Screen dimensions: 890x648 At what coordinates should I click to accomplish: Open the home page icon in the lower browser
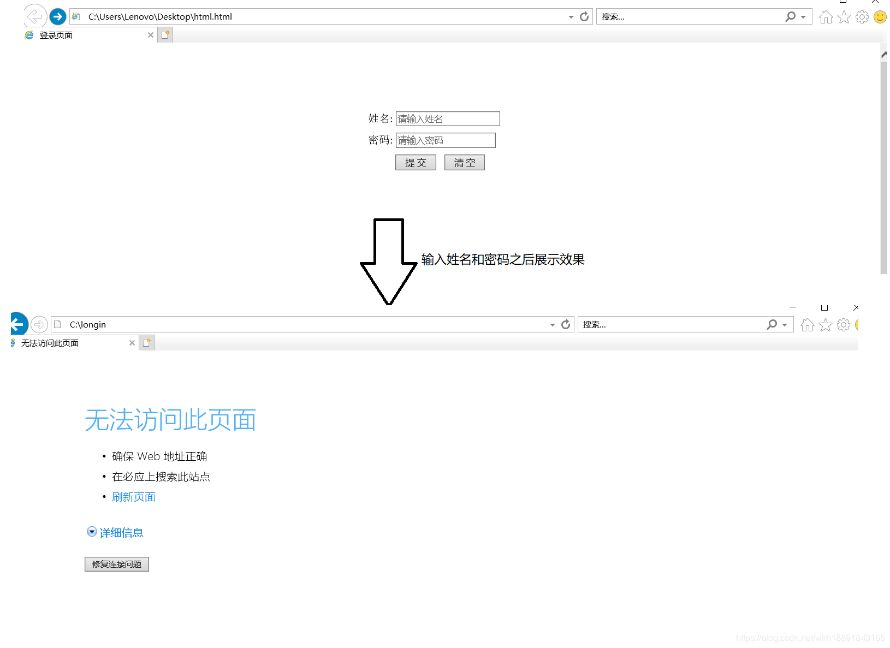808,325
